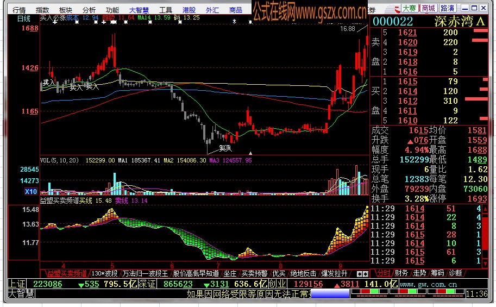Image resolution: width=496 pixels, height=307 pixels.
Task: Click the 换手 3.28% value
Action: pos(417,199)
